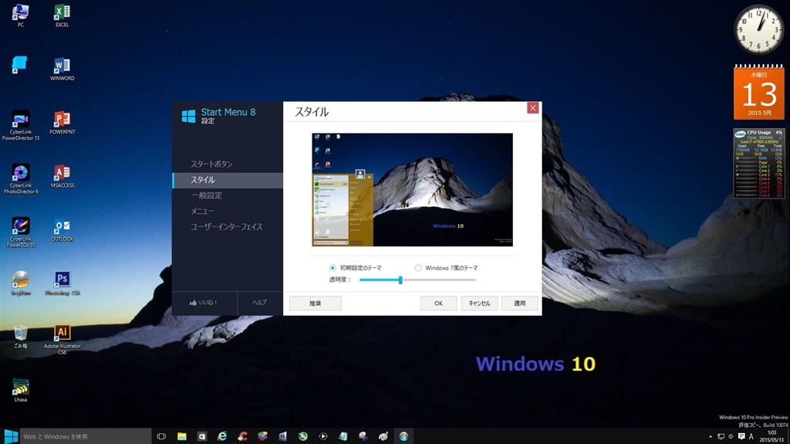This screenshot has width=790, height=444.
Task: Click the volume speaker tray icon
Action: [731, 436]
